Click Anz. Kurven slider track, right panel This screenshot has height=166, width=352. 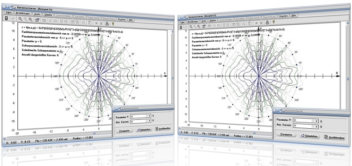coord(305,126)
